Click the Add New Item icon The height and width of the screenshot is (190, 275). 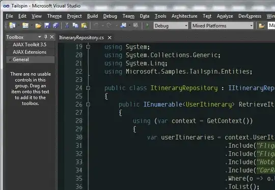(x=25, y=26)
